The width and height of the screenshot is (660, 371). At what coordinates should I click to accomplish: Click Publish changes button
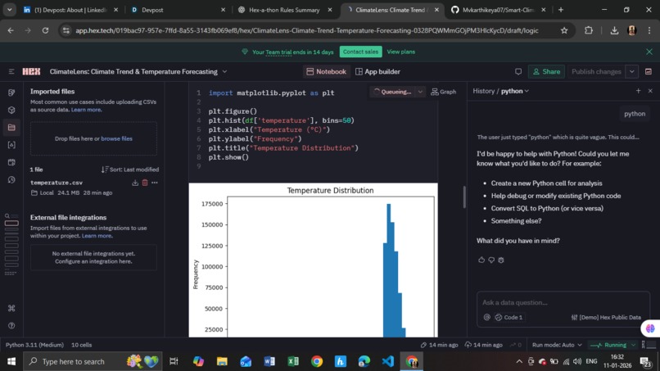tap(596, 71)
